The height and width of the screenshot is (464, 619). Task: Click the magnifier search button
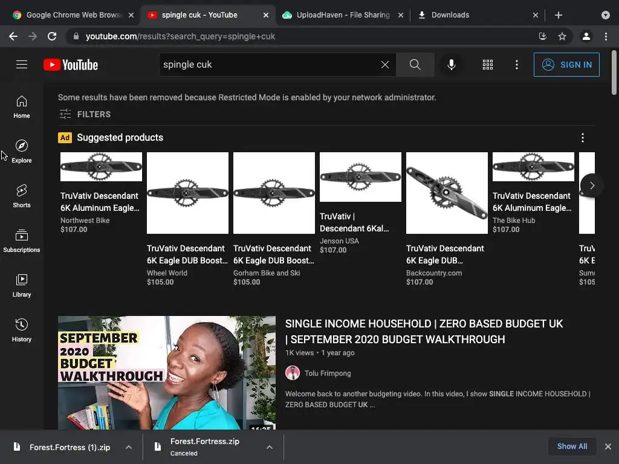coord(415,65)
